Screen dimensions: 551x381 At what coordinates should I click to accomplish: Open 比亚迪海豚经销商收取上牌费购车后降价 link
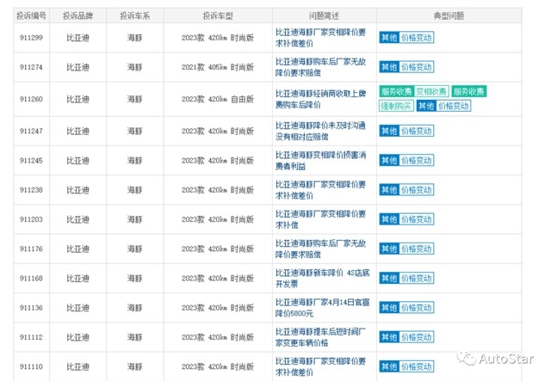point(320,99)
